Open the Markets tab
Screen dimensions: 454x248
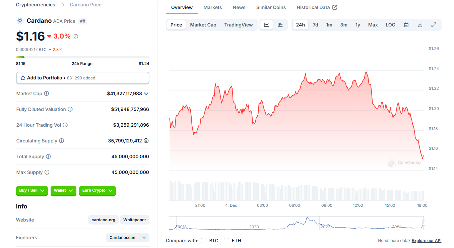pyautogui.click(x=213, y=7)
